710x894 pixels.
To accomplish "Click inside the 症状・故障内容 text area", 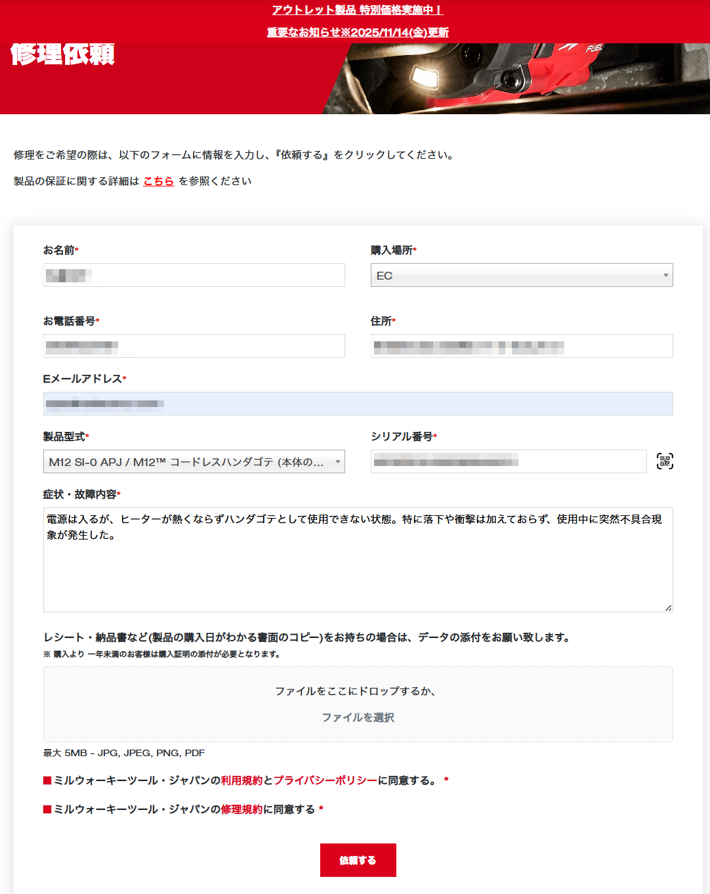I will point(358,571).
